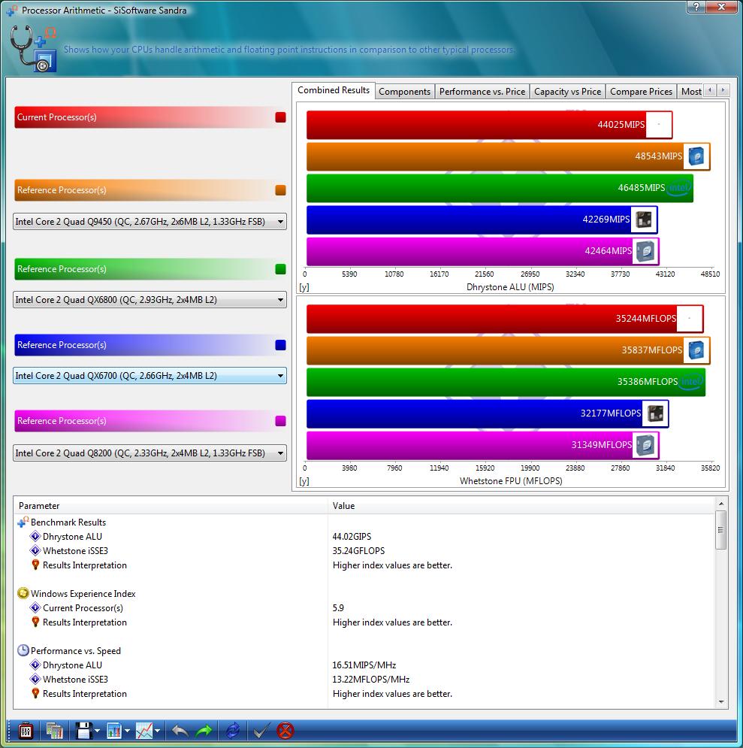The height and width of the screenshot is (748, 743).
Task: Open the Core 2 Quad Q8200 dropdown
Action: (x=150, y=453)
